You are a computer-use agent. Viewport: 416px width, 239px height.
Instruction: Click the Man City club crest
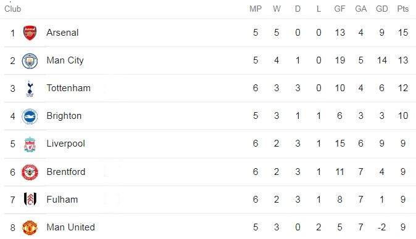[30, 61]
